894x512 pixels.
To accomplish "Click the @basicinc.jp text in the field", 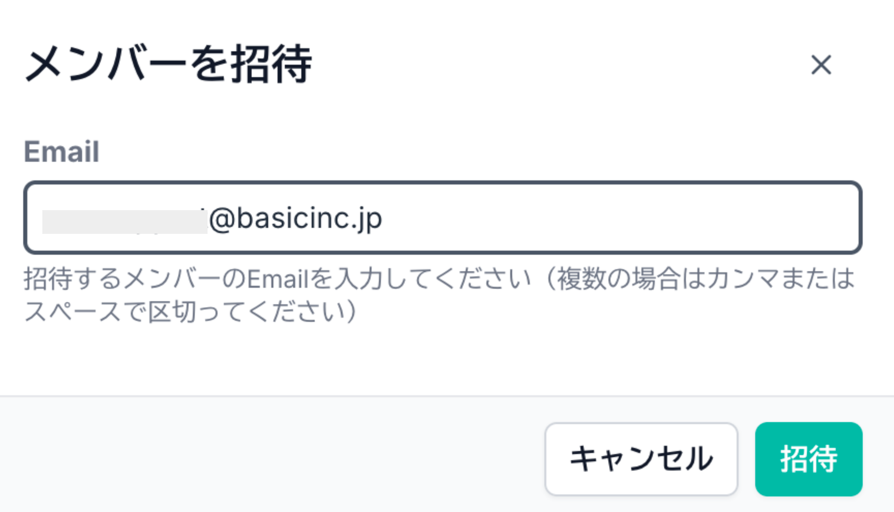I will point(296,218).
